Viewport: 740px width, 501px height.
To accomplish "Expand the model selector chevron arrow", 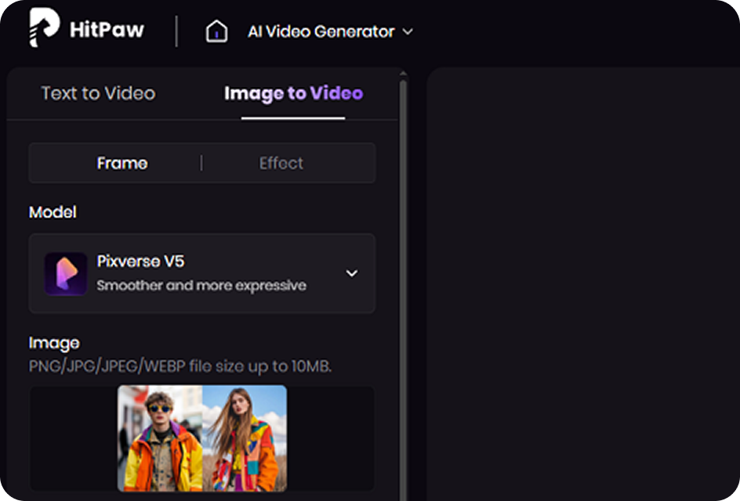I will [352, 273].
